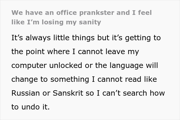
Task: Click the word "something" in the body text
Action: tap(70, 79)
